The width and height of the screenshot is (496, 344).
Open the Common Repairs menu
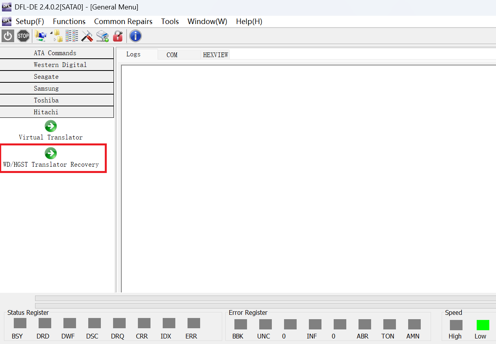123,21
